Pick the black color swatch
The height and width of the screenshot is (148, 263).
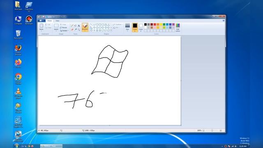[x=145, y=25]
